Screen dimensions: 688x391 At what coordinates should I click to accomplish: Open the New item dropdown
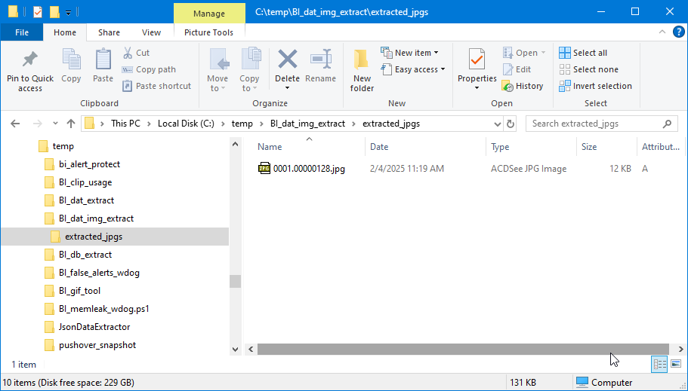[x=437, y=53]
